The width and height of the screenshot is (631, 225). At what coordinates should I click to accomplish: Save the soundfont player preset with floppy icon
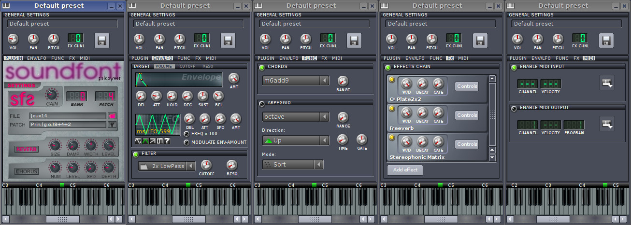(102, 41)
